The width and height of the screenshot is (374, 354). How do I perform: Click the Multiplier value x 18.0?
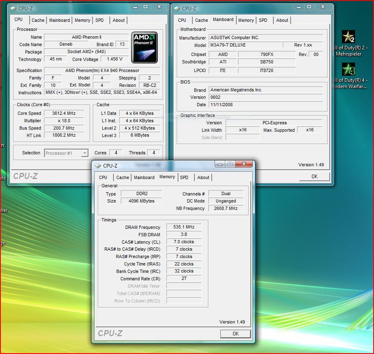click(x=64, y=121)
